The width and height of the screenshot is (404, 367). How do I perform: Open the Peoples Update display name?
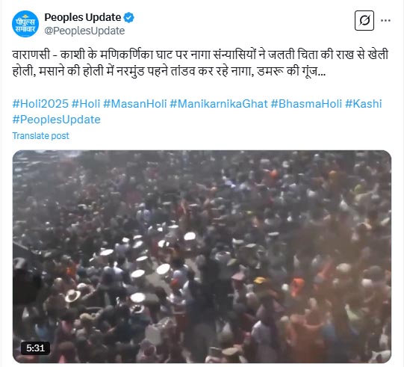tap(83, 17)
